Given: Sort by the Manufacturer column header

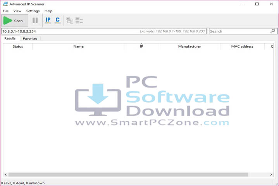Looking at the screenshot, I should [189, 46].
